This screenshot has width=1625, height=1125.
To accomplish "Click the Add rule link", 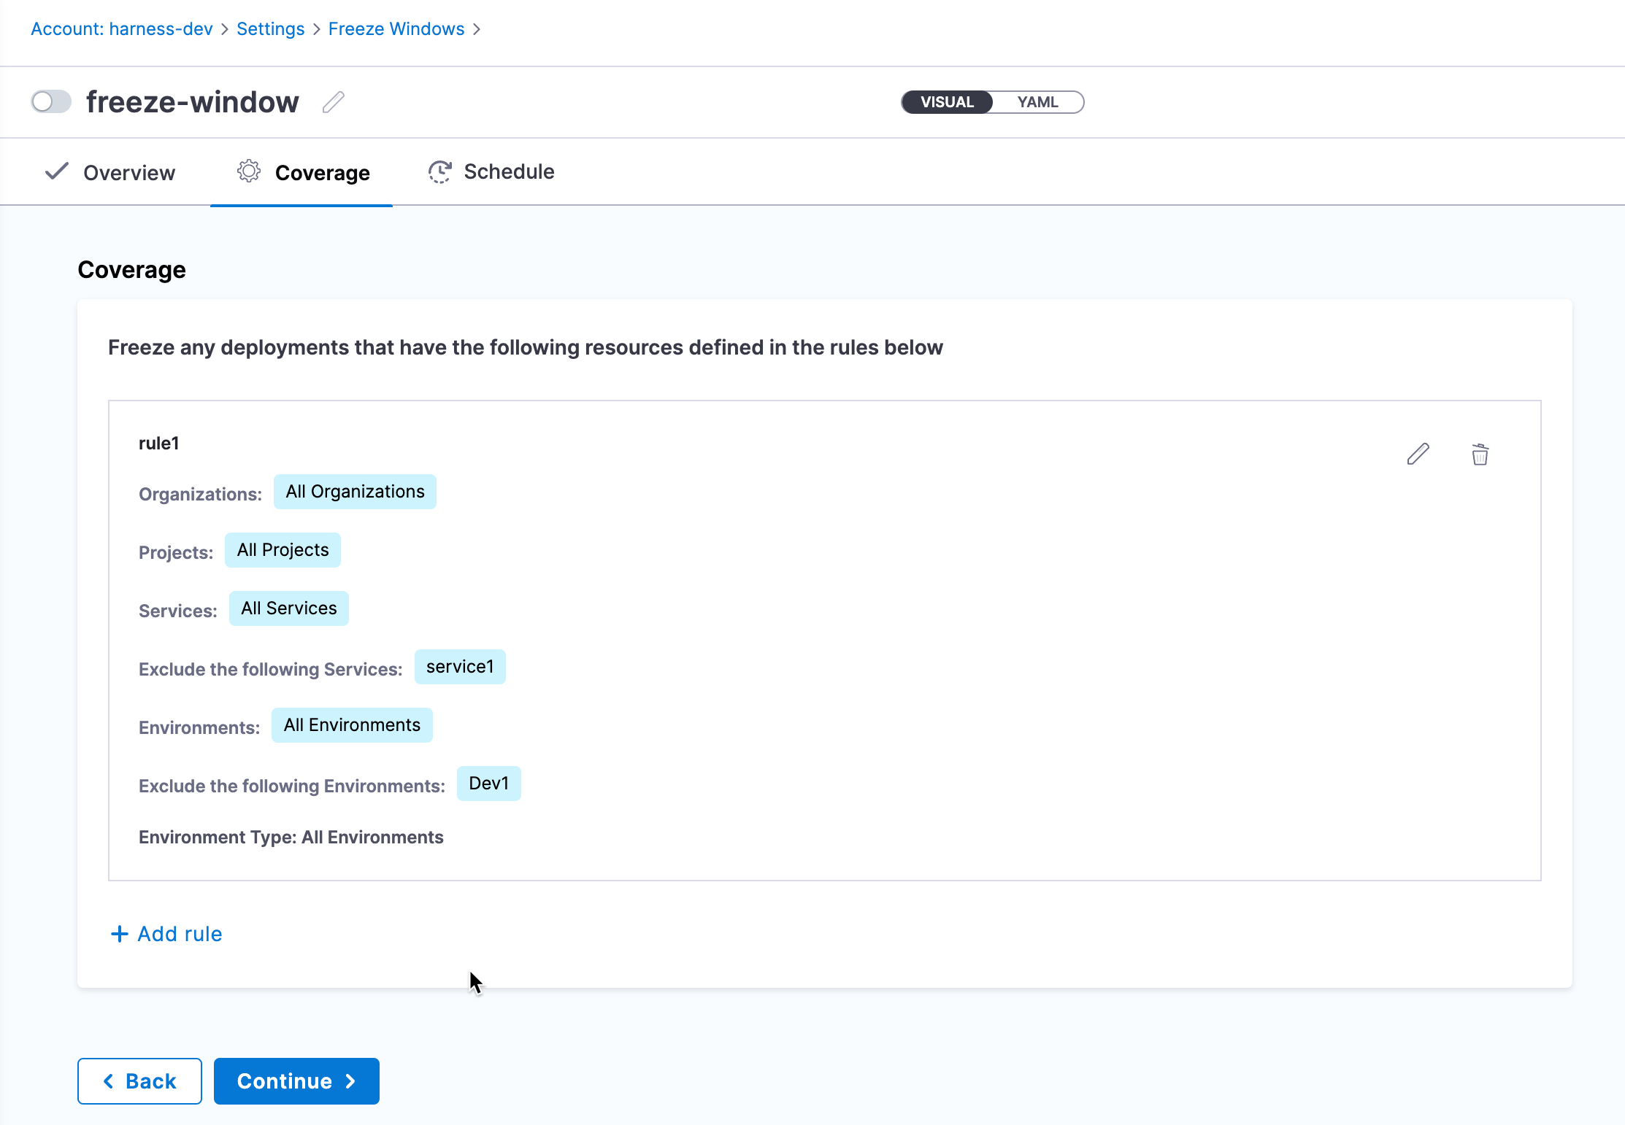I will coord(180,934).
